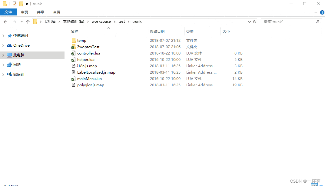This screenshot has width=325, height=186.
Task: Select the helper.lua file icon
Action: (73, 60)
